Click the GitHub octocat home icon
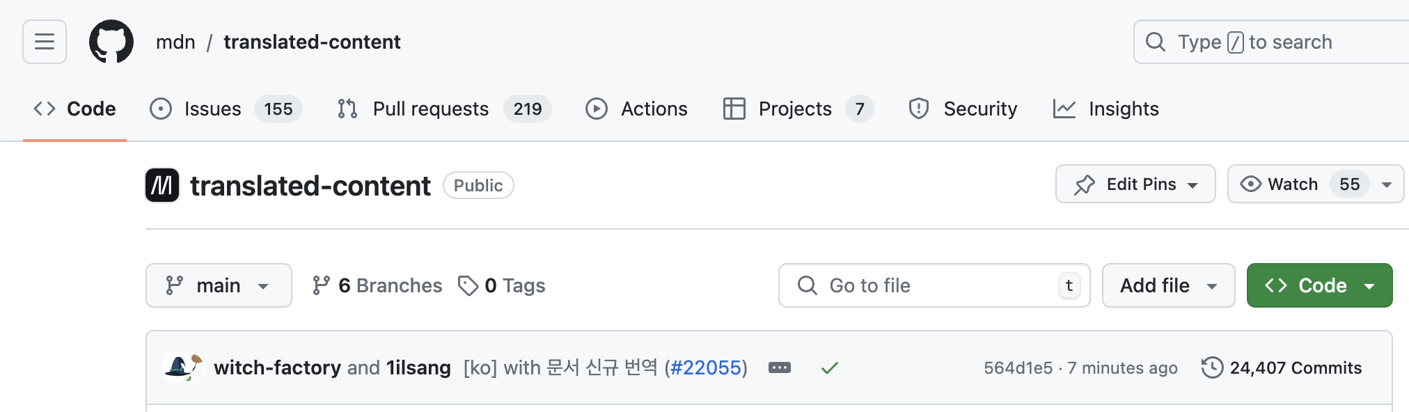The height and width of the screenshot is (412, 1409). pyautogui.click(x=111, y=41)
